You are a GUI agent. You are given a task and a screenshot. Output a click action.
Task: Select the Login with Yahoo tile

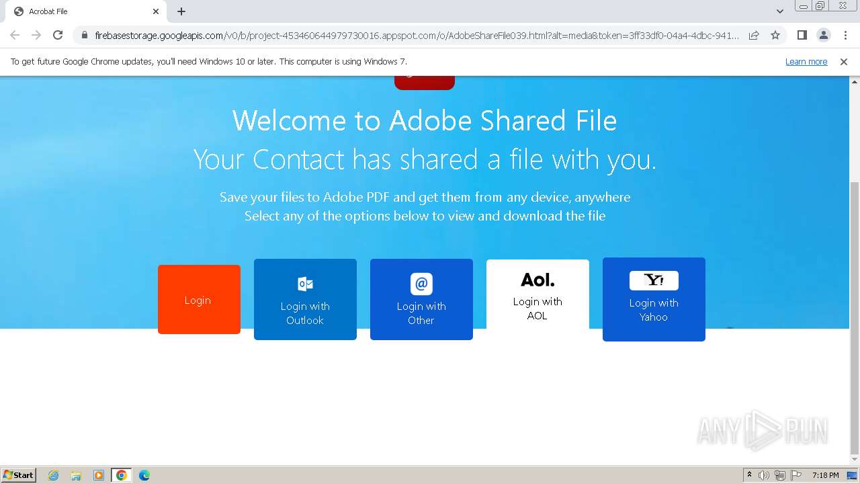coord(654,299)
